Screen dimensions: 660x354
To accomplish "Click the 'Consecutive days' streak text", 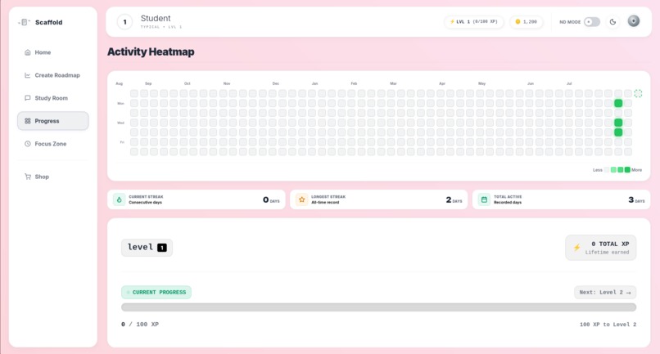I will coord(145,203).
